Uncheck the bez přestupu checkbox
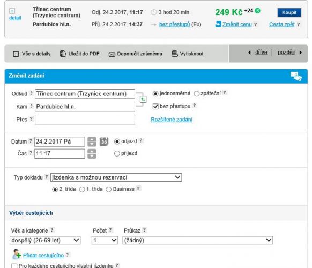 point(155,106)
